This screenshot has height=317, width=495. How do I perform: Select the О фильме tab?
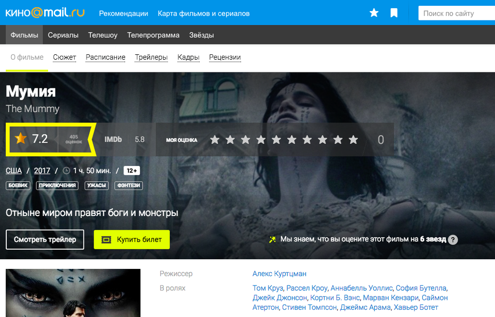coord(27,57)
